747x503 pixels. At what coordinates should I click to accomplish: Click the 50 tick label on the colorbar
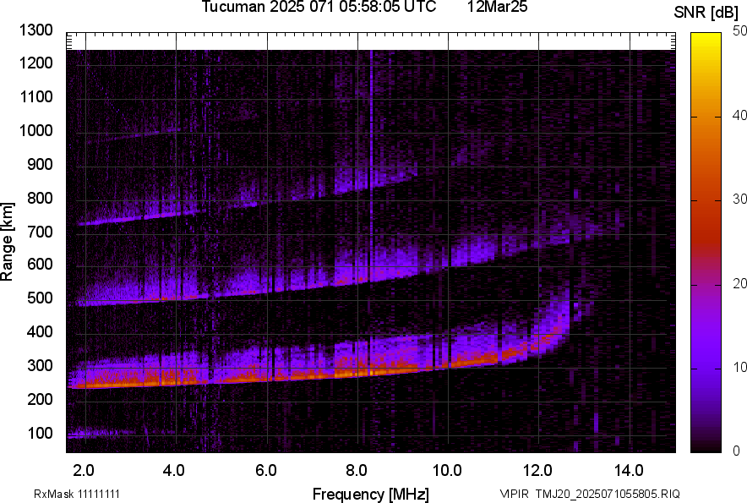click(x=740, y=31)
